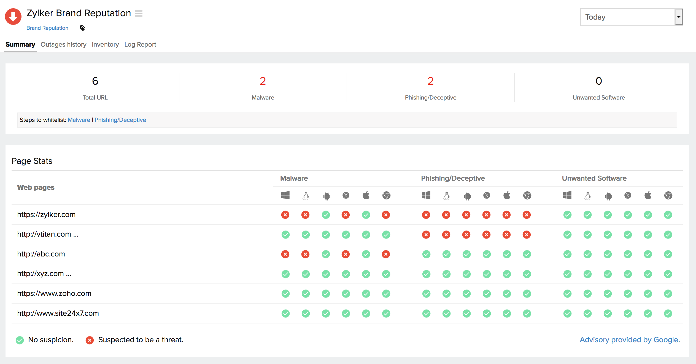Click Windows icon under Malware column
Screen dimensions: 696x364
(x=285, y=196)
